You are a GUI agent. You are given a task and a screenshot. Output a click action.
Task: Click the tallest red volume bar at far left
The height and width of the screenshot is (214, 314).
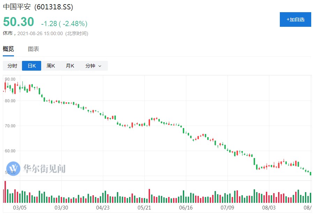[5, 192]
